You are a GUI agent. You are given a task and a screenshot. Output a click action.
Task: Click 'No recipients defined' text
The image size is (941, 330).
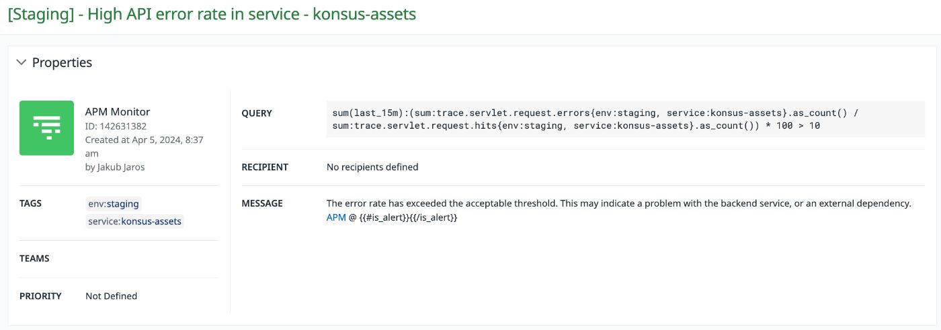(372, 166)
